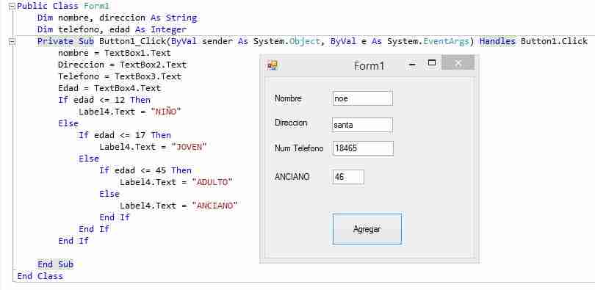Click the "End Sub" line
Viewport: 595px width, 290px height.
point(55,264)
